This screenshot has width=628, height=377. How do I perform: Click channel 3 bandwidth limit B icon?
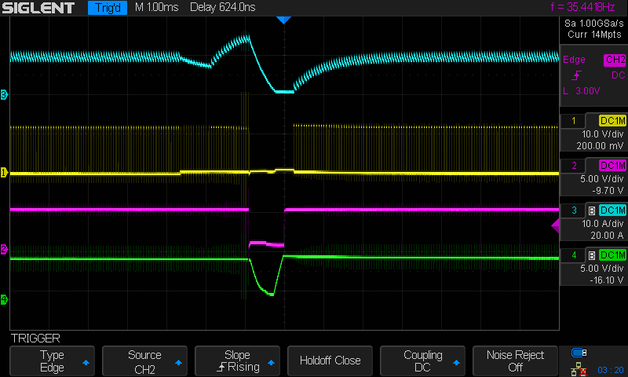592,210
